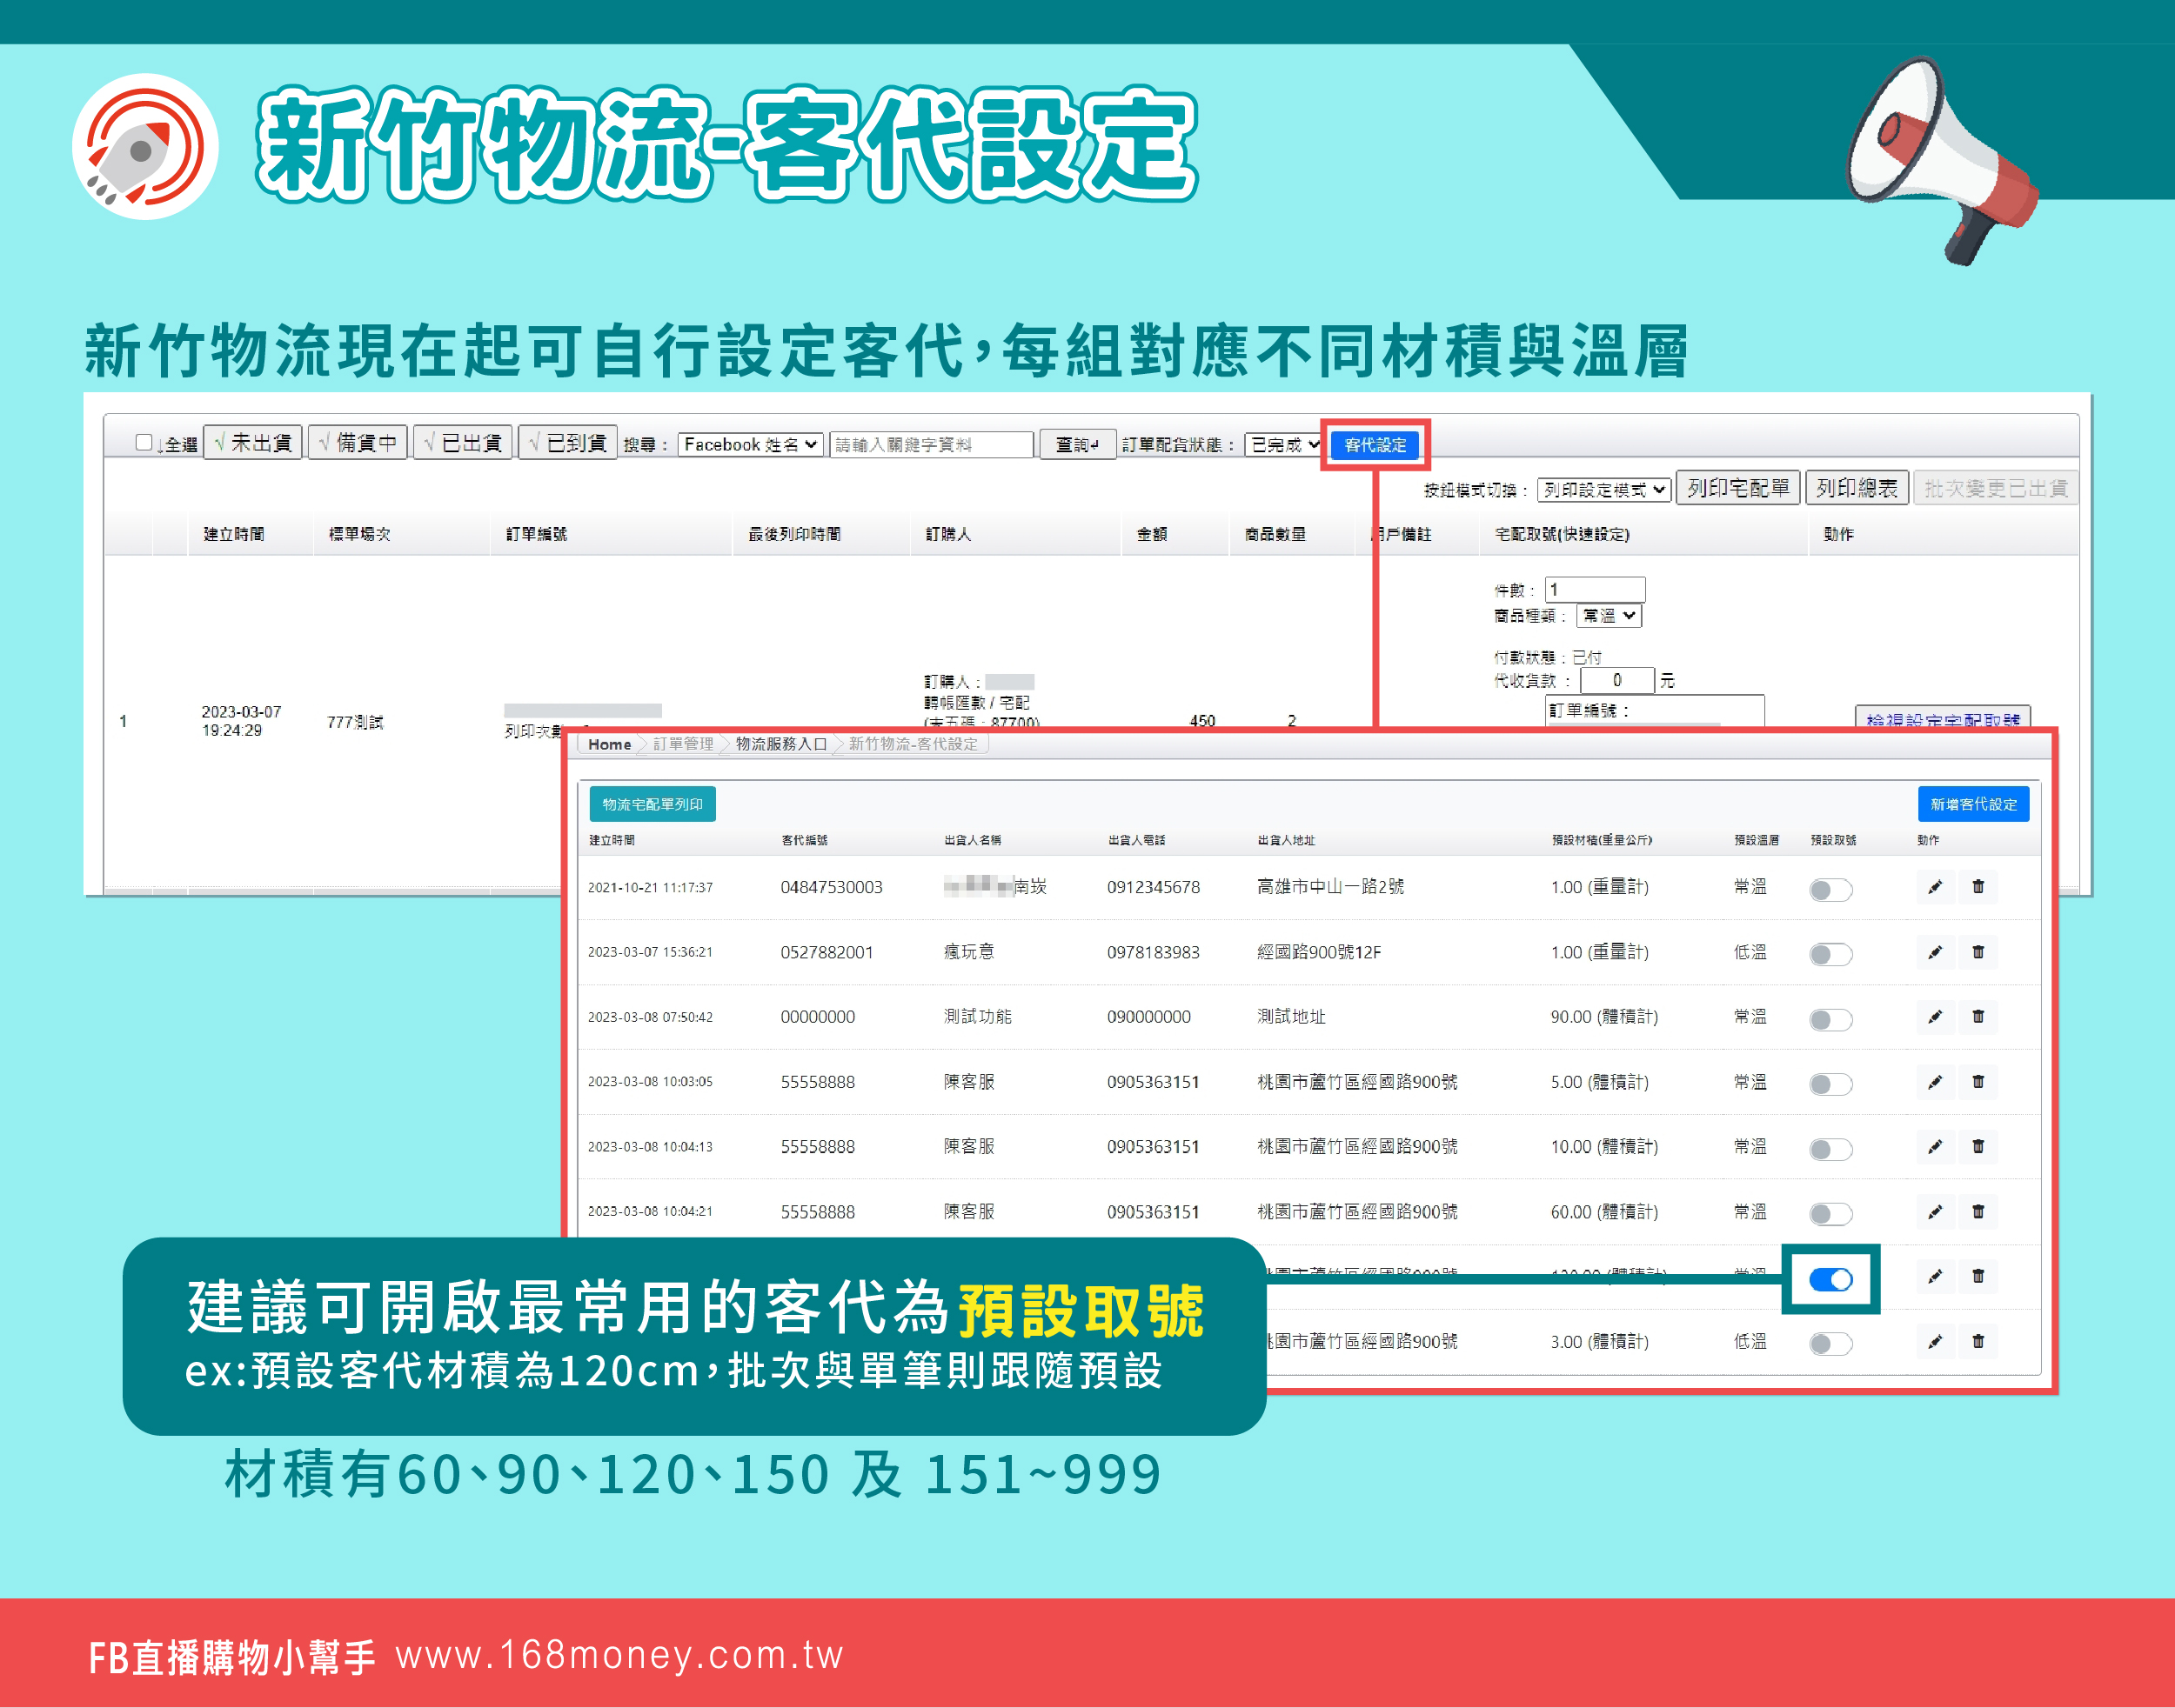The image size is (2175, 1708).
Task: Filter orders by 已到貨
Action: click(568, 443)
